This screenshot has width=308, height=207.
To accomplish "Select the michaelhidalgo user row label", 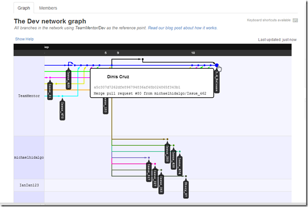I will click(29, 157).
